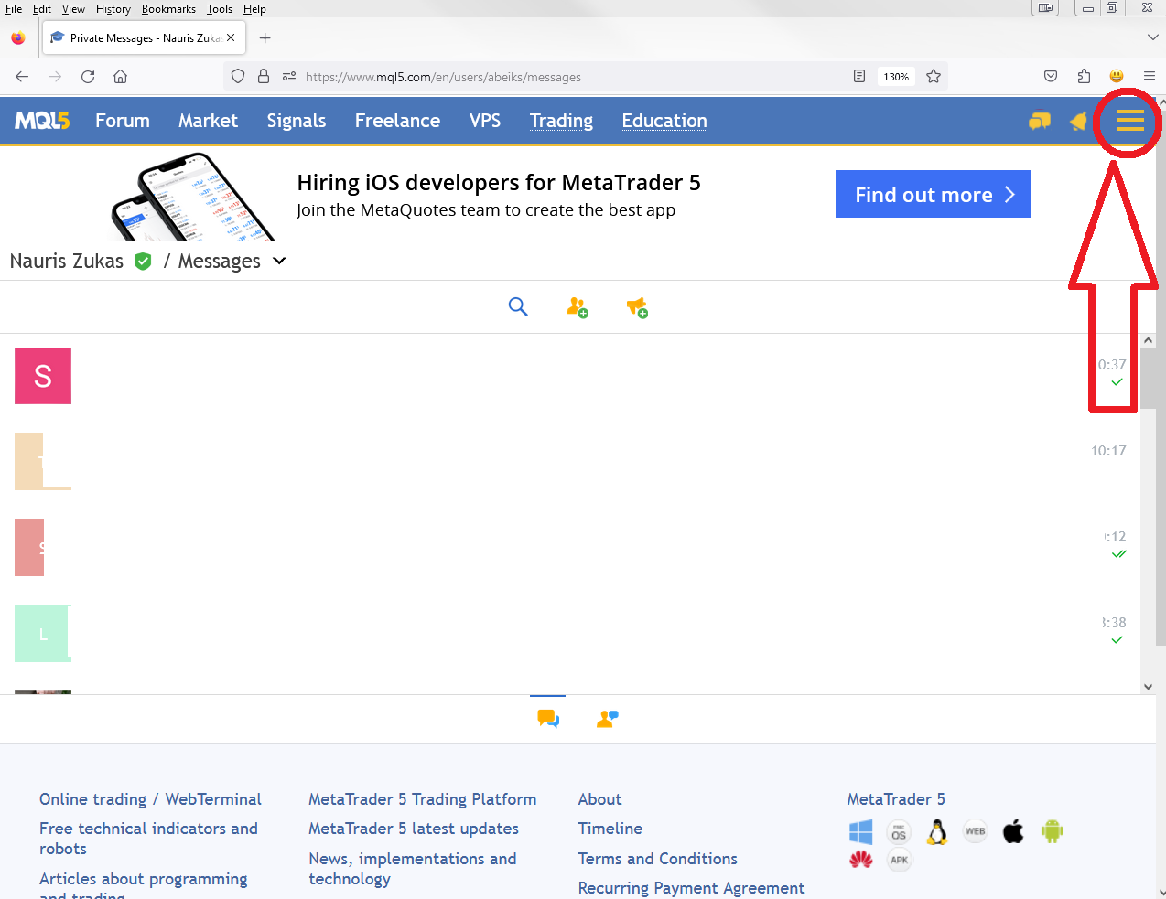This screenshot has height=899, width=1166.
Task: Open Firefox application menu button
Action: (1150, 77)
